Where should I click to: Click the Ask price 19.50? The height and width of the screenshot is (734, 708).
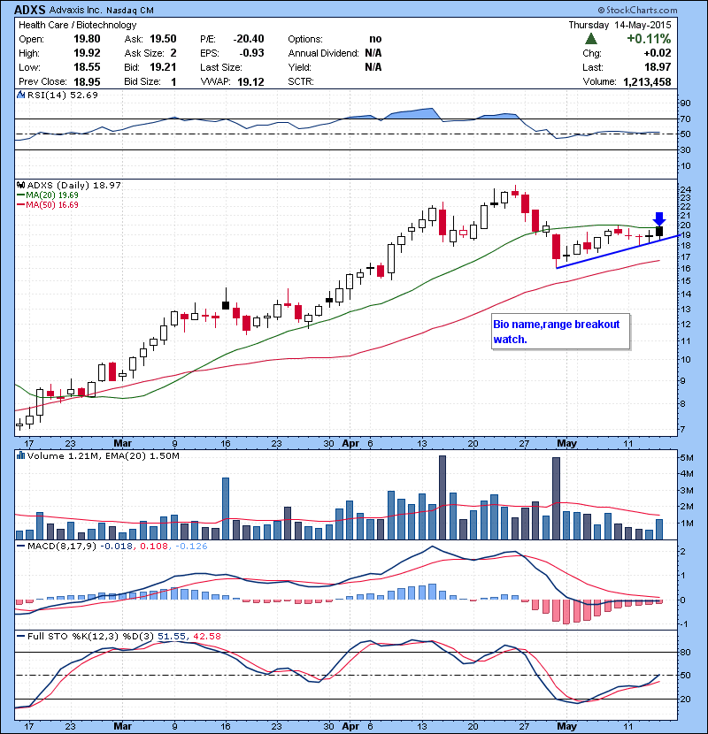(163, 39)
